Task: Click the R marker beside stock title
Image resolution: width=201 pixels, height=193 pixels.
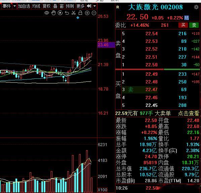Action: pyautogui.click(x=118, y=7)
